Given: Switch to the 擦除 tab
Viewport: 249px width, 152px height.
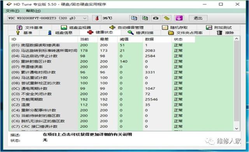Looking at the screenshot, I should [x=226, y=33].
